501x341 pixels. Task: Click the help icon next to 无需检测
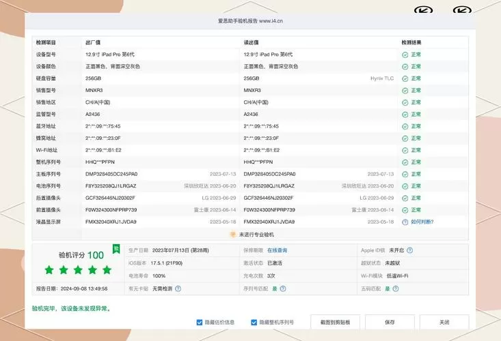click(x=178, y=288)
